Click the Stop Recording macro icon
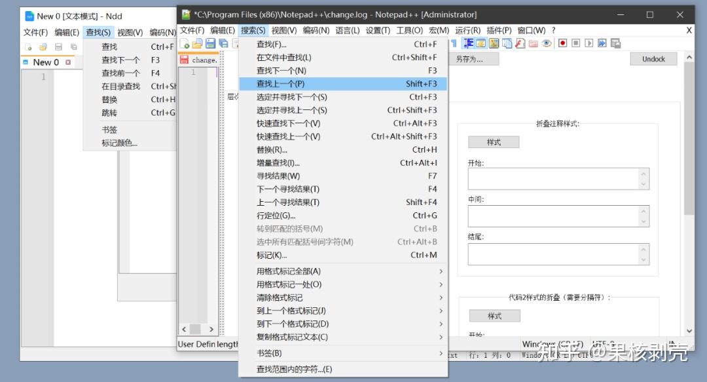707x382 pixels. point(576,43)
